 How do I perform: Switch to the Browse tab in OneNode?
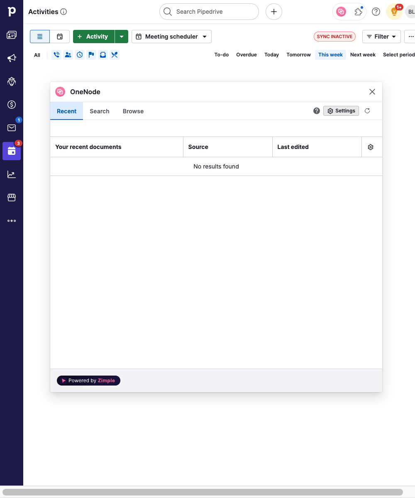(133, 111)
